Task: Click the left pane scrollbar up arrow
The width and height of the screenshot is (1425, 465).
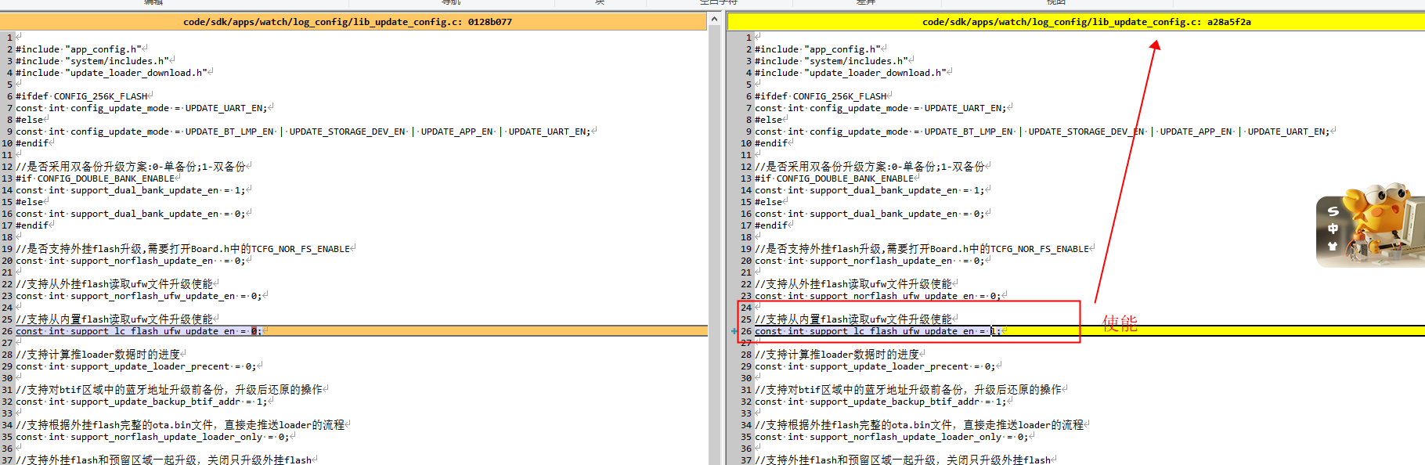Action: 714,19
